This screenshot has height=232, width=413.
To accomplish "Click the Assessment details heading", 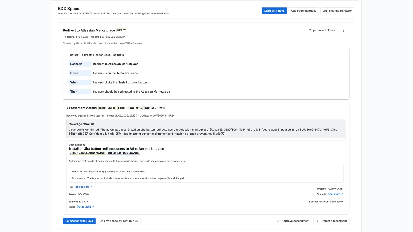I will [81, 108].
